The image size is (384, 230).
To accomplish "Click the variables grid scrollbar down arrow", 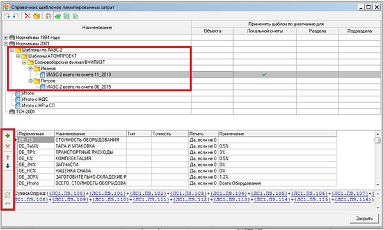I will point(378,185).
